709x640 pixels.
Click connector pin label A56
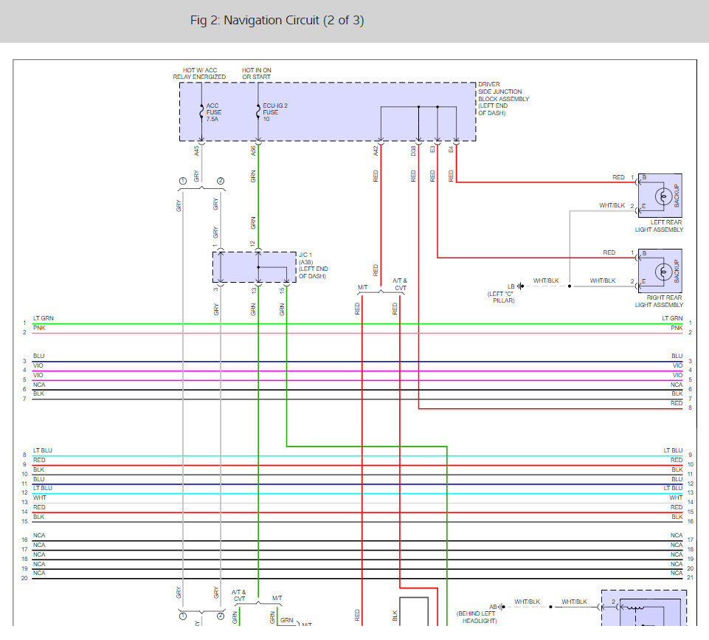(253, 151)
